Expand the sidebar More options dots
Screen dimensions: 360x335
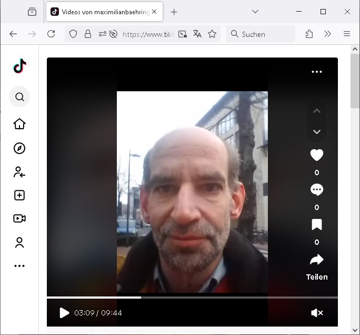click(19, 266)
